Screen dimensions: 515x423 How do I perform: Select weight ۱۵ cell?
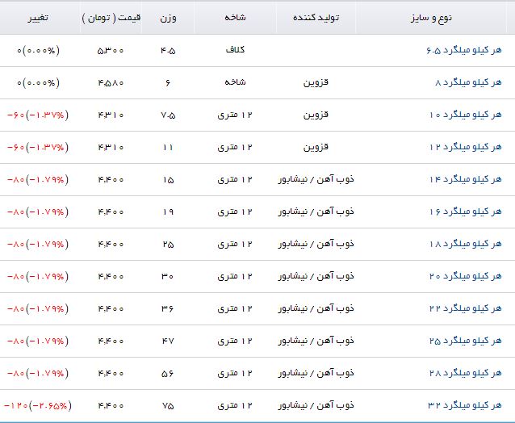coord(168,180)
